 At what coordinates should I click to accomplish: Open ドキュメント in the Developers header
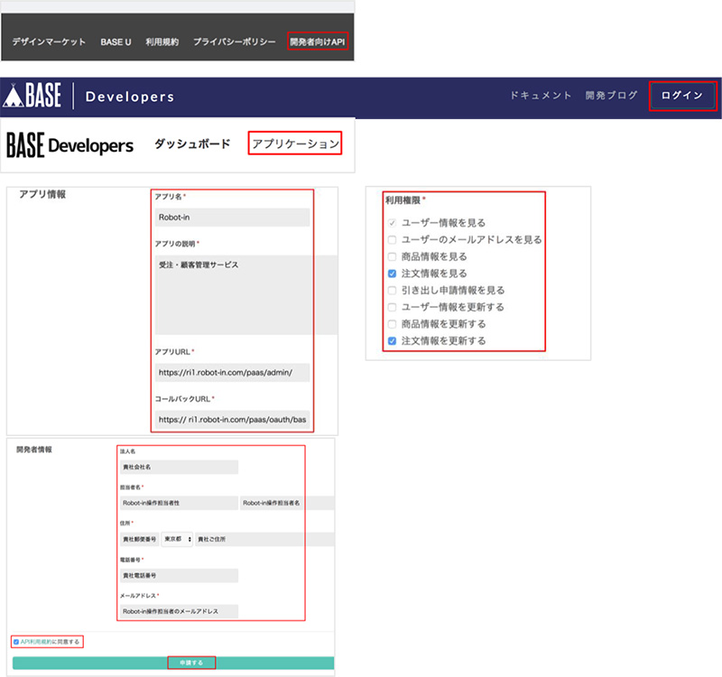541,96
